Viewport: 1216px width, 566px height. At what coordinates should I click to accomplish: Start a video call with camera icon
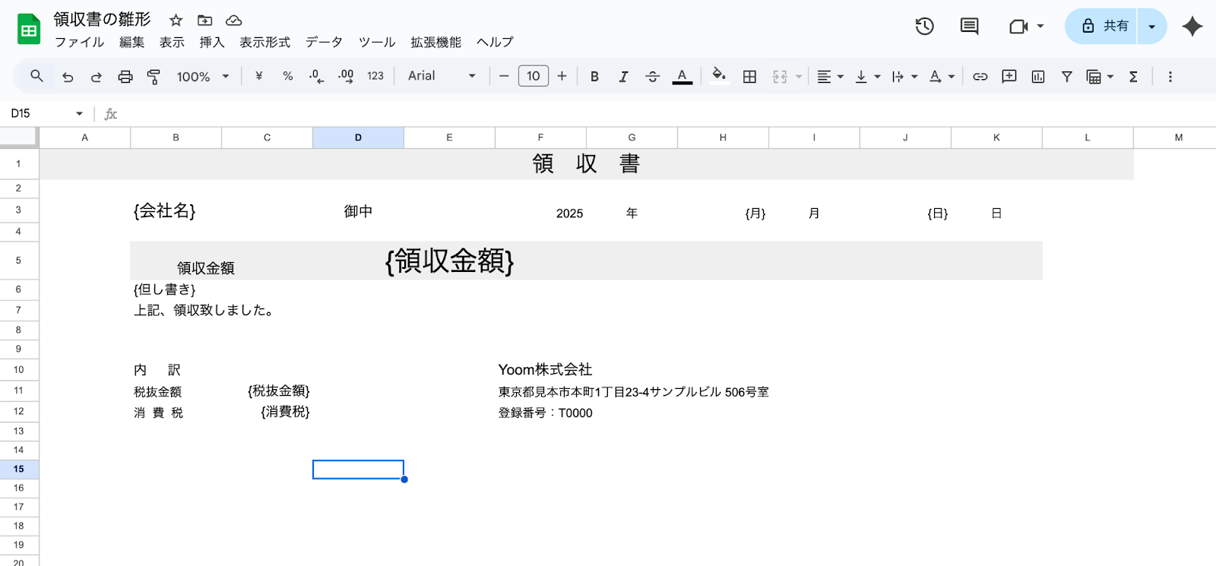[x=1018, y=27]
